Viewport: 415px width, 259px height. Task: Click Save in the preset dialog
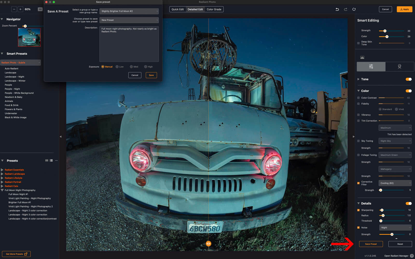click(151, 75)
